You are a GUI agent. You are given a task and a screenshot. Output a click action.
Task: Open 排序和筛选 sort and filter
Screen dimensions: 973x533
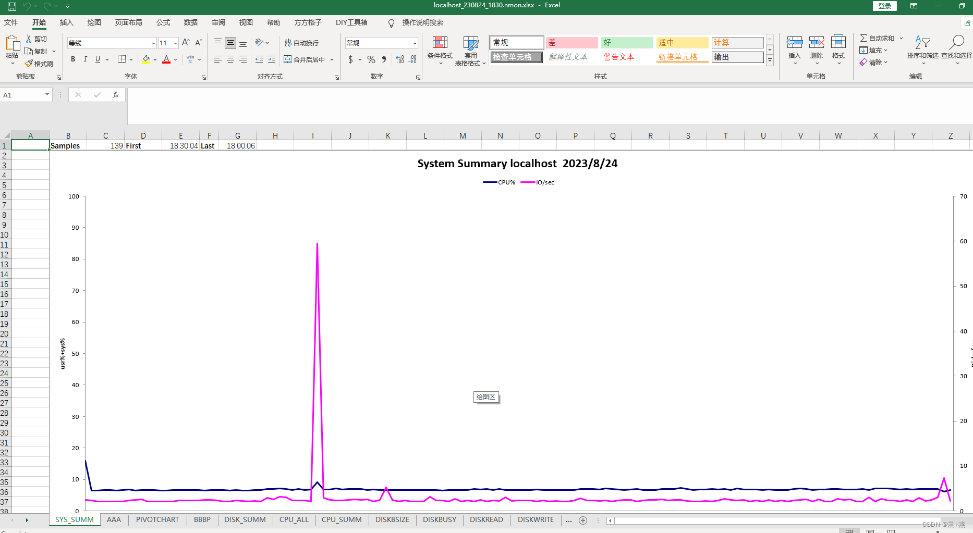pyautogui.click(x=922, y=49)
